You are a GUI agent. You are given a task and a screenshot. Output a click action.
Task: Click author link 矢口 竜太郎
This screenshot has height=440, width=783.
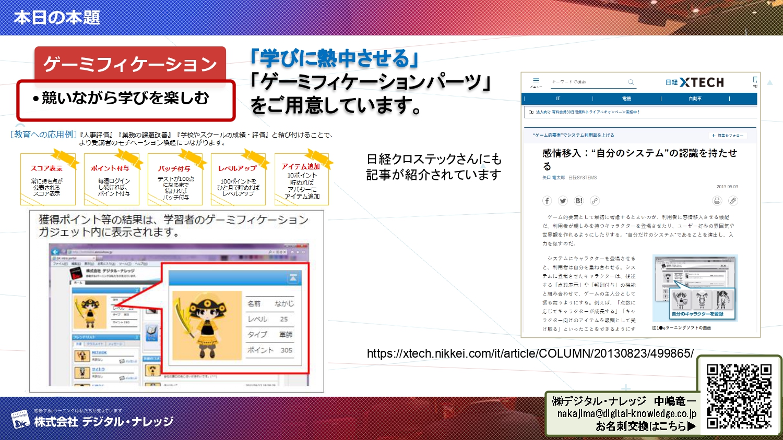pos(553,178)
